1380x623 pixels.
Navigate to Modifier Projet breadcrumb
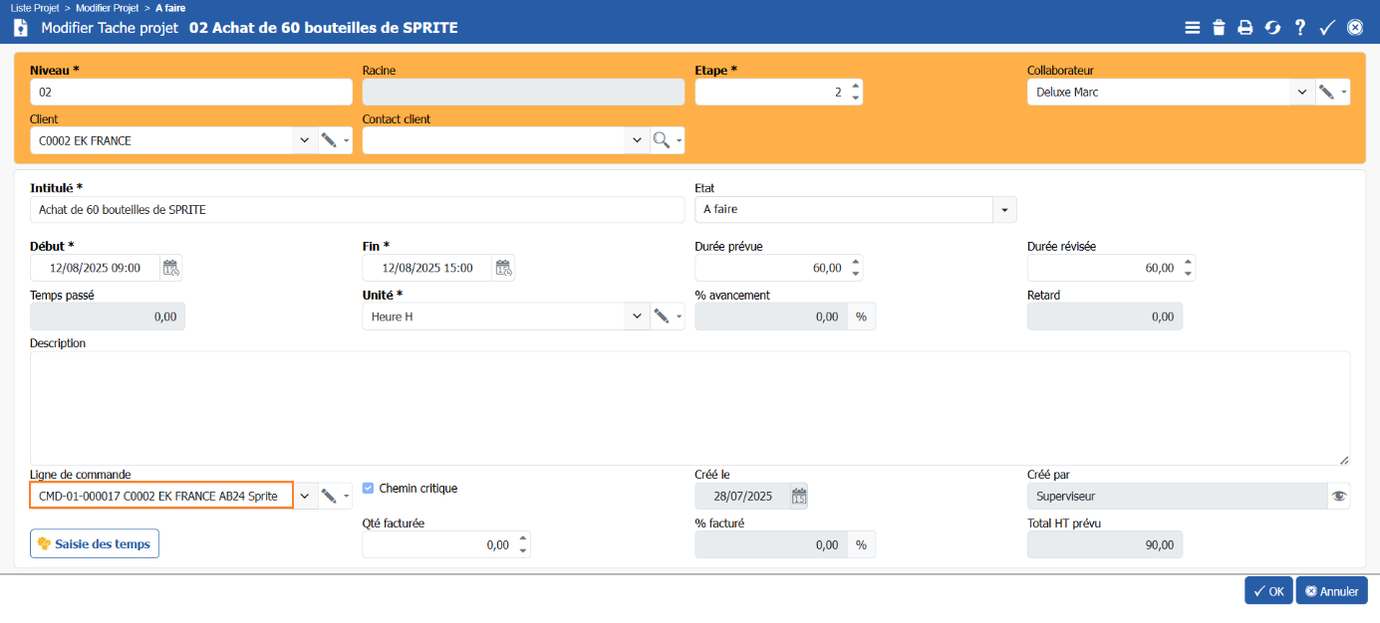[x=108, y=7]
